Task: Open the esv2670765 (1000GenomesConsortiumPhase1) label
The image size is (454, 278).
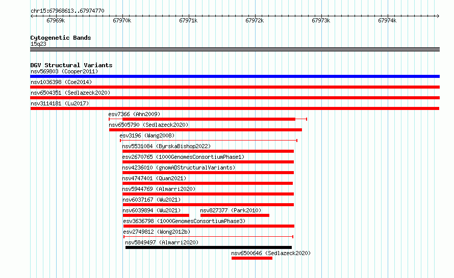Action: (183, 157)
